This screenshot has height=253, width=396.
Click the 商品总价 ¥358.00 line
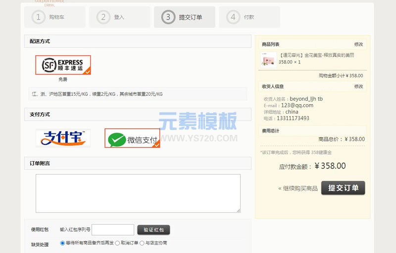point(342,139)
